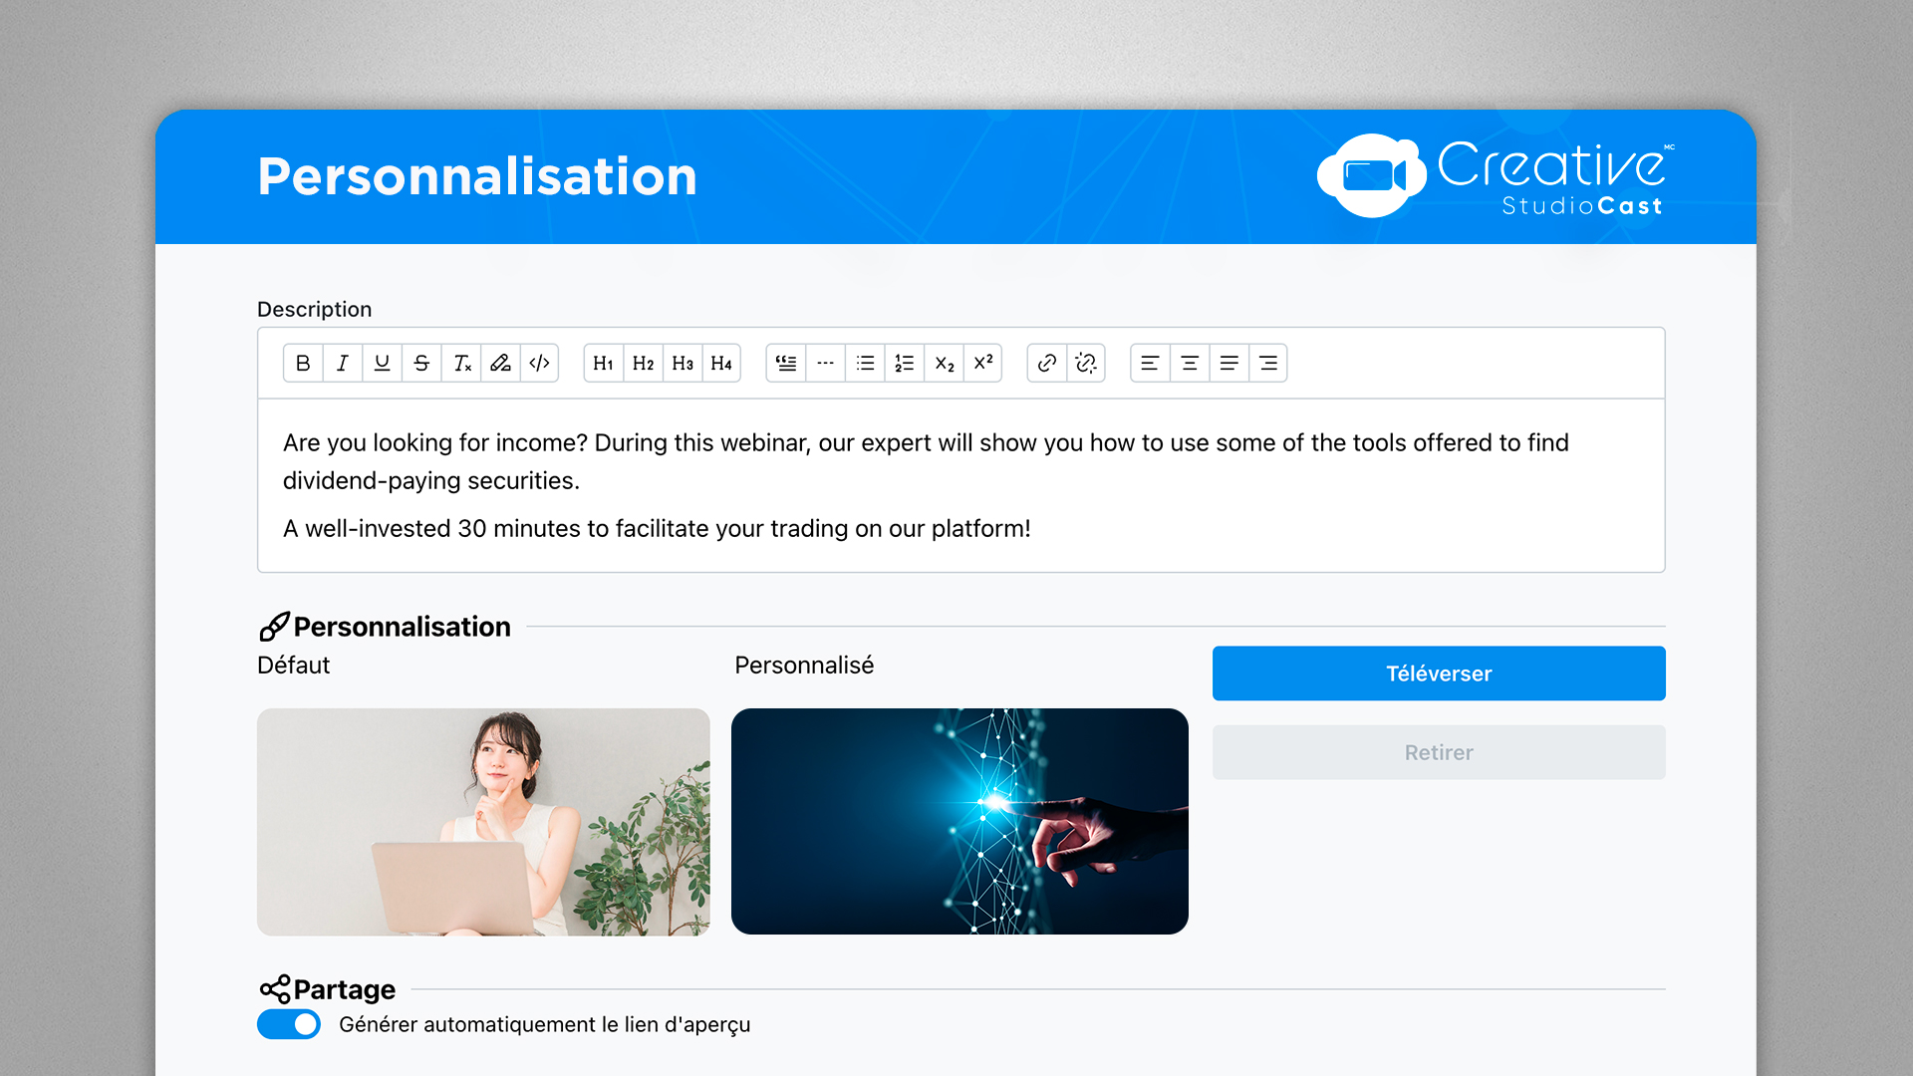Insert horizontal rule separator
Screen dimensions: 1913x1076
coord(825,364)
